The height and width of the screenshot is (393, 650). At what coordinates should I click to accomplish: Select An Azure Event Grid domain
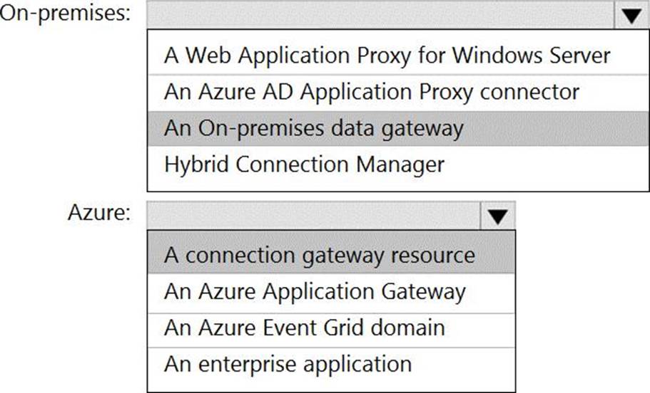[x=305, y=327]
